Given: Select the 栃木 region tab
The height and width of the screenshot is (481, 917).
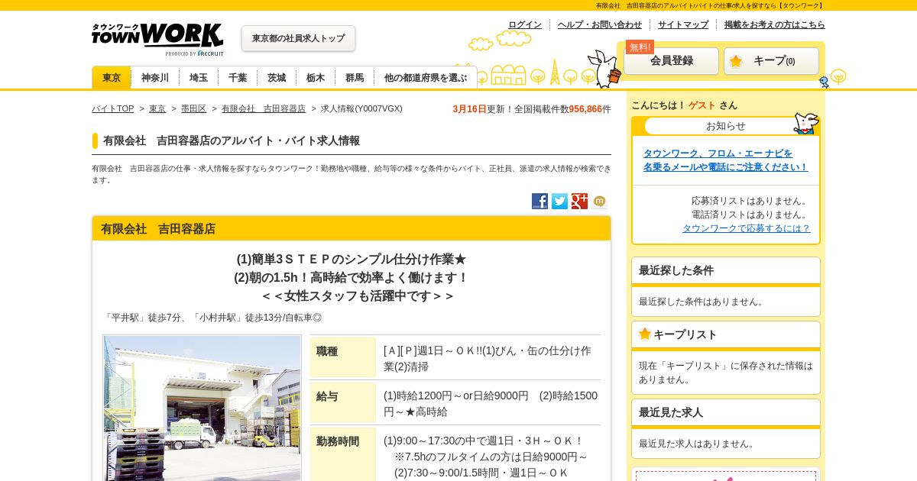Looking at the screenshot, I should [316, 78].
